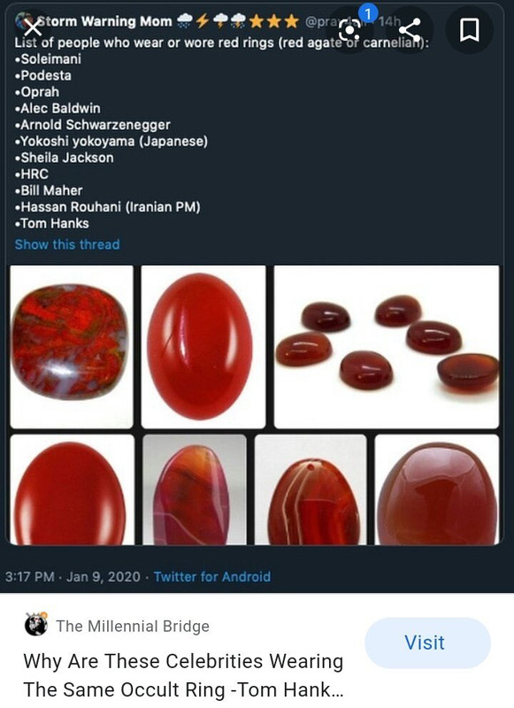Select the tall oval red carnelian thumbnail
The image size is (514, 708).
(x=203, y=347)
